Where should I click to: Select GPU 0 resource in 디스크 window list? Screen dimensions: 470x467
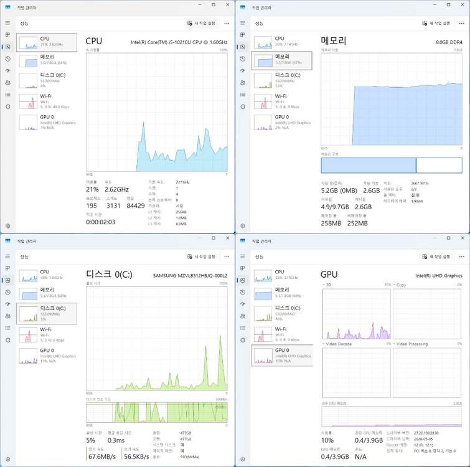tap(47, 356)
